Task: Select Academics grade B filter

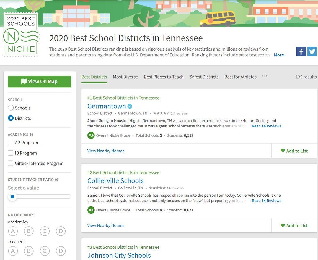Action: coord(29,231)
